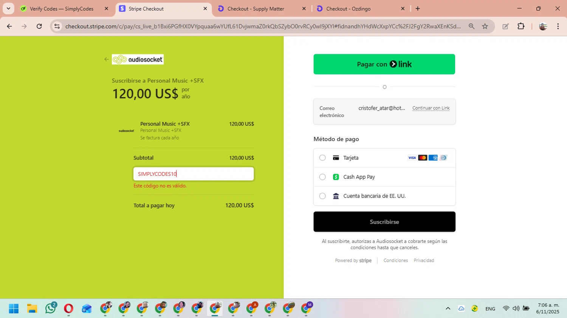Viewport: 567px width, 318px height.
Task: Switch to Checkout - Supply Matter tab
Action: (256, 9)
